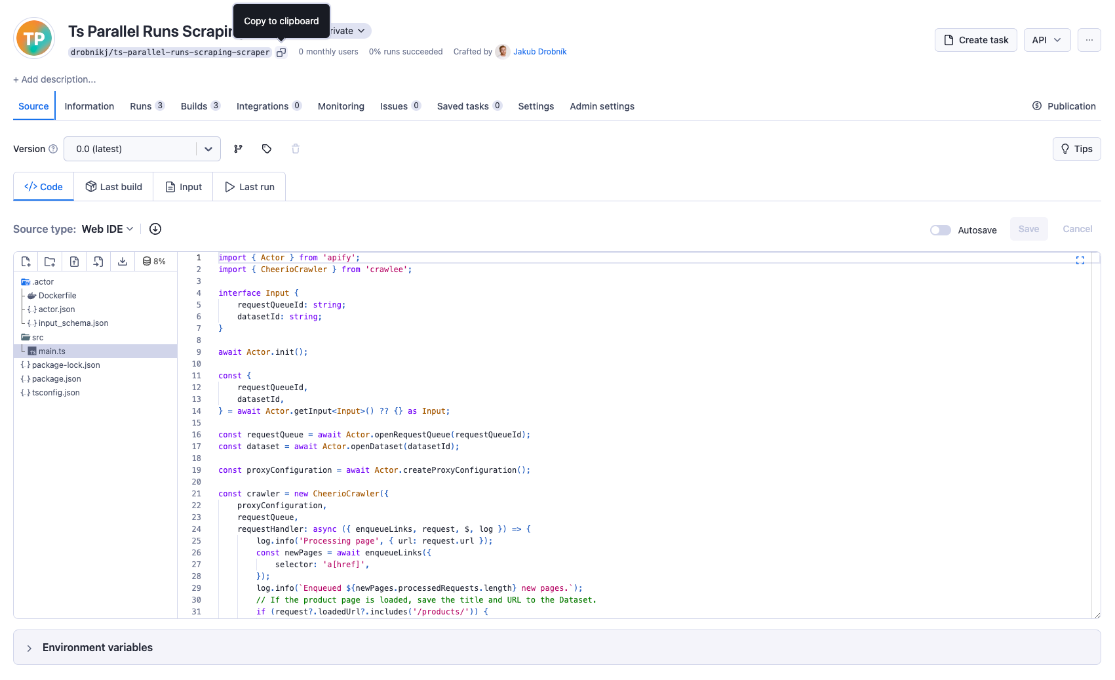
Task: Open the Last build tab
Action: 113,187
